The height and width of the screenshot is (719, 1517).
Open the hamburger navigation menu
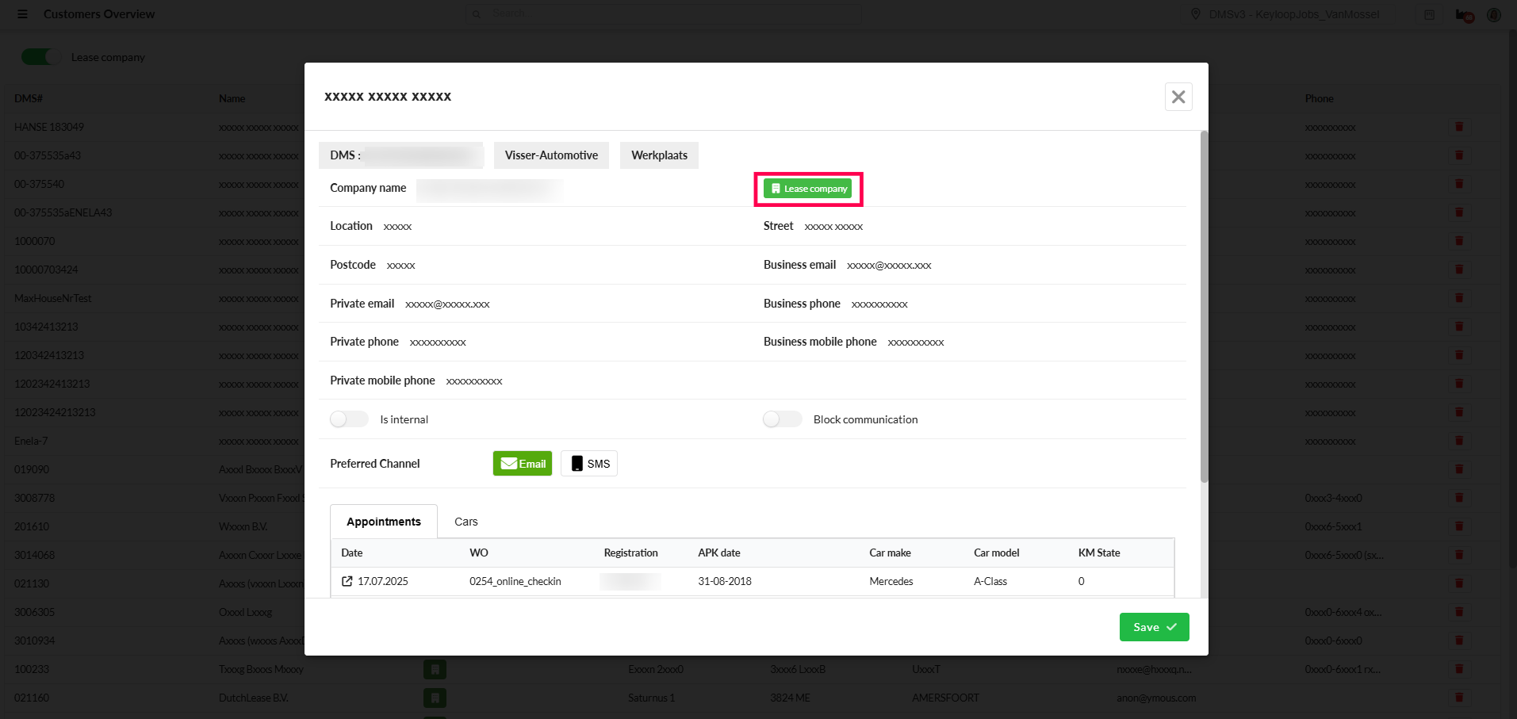click(22, 14)
